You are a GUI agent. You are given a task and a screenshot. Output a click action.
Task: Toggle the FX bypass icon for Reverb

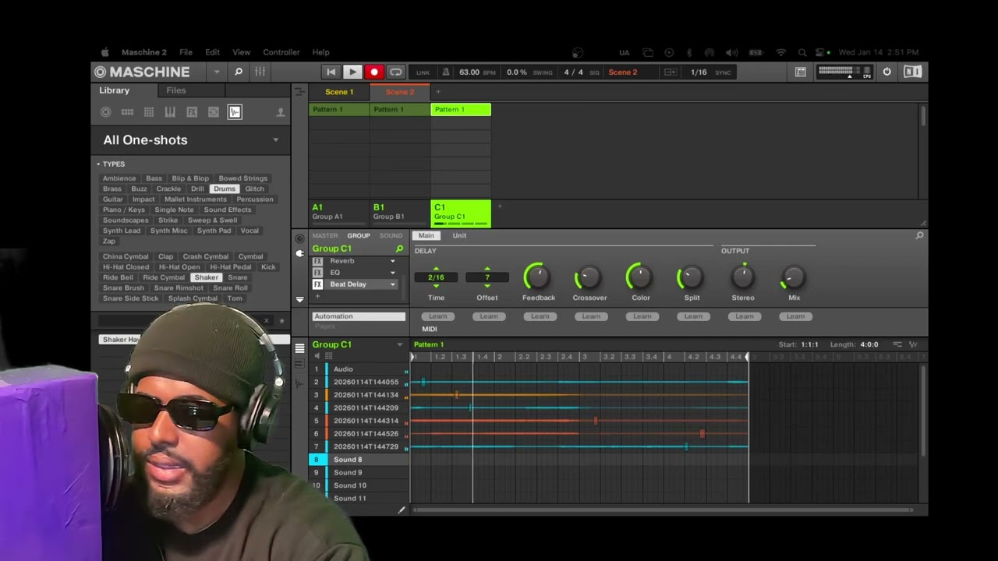(x=317, y=261)
